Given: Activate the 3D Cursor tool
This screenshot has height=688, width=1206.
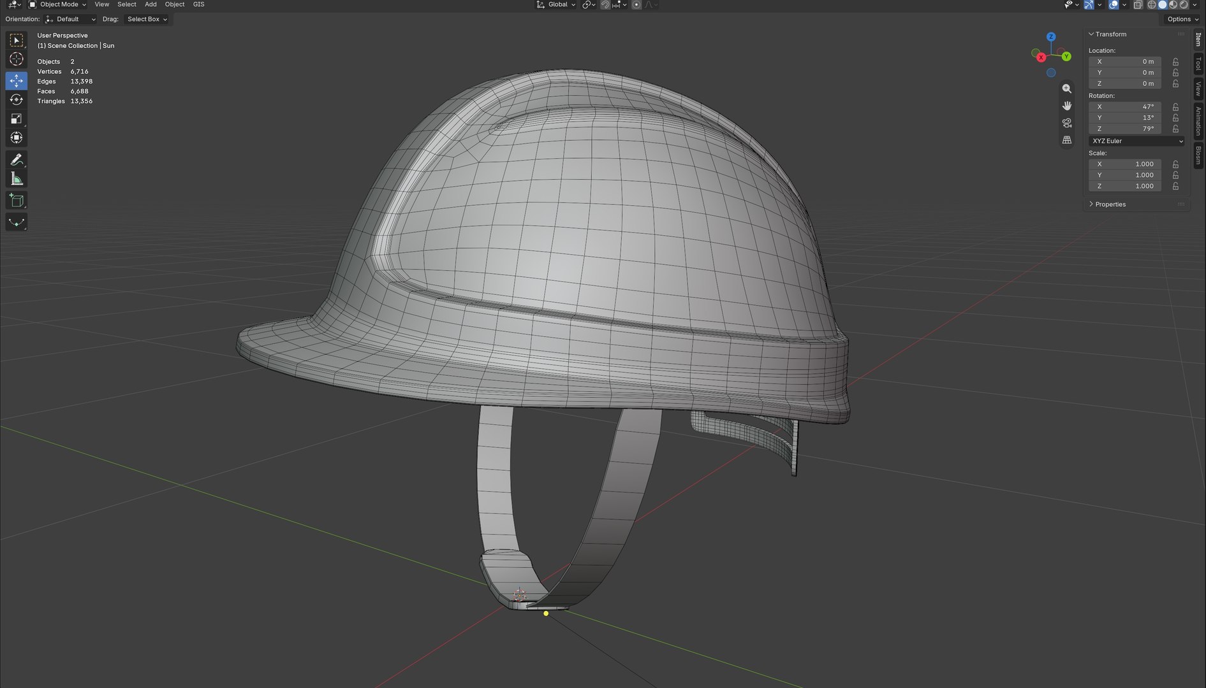Looking at the screenshot, I should 17,59.
